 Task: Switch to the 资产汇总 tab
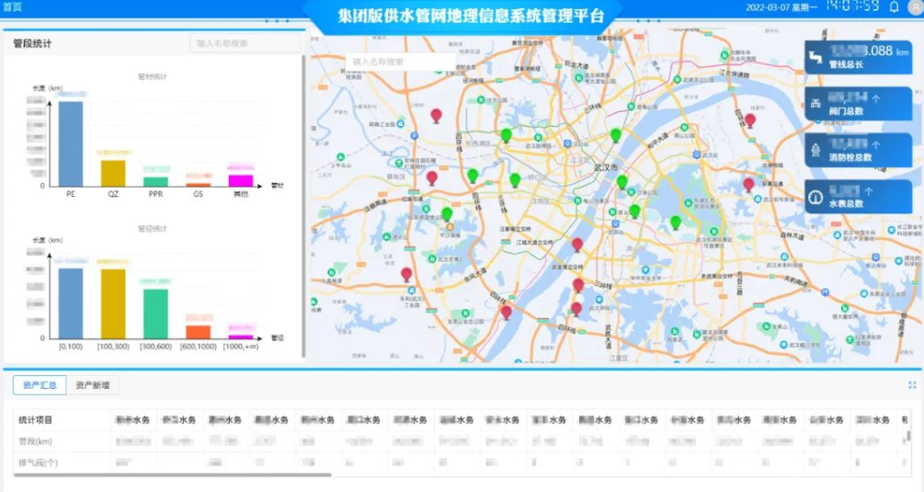(40, 385)
